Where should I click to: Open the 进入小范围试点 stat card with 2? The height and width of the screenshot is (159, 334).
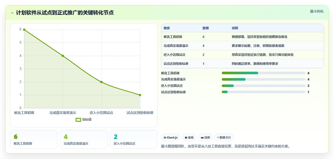pos(134,139)
